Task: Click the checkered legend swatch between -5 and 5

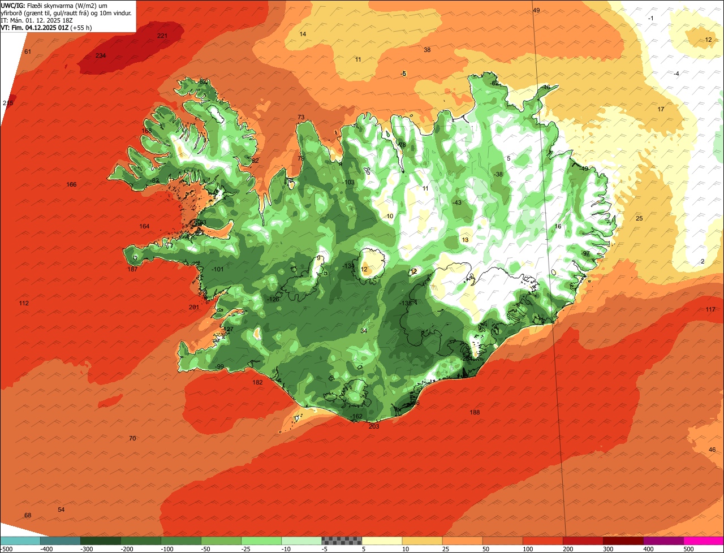Action: (342, 541)
